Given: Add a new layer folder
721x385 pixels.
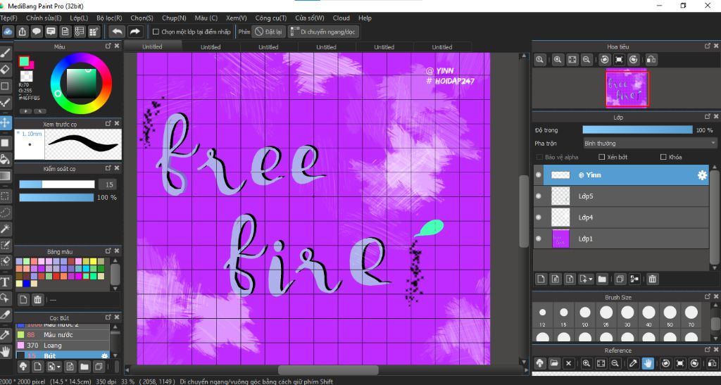Looking at the screenshot, I should [602, 279].
